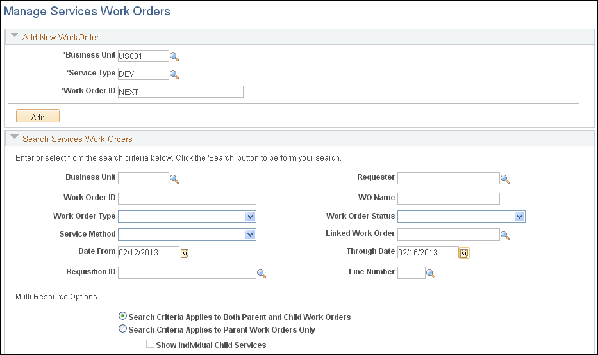
Task: Focus the Business Unit field containing US001
Action: [144, 56]
